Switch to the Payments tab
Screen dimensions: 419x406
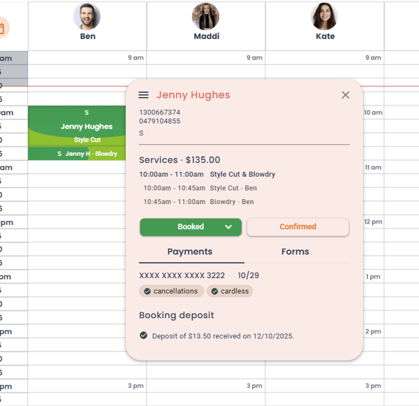tap(190, 252)
